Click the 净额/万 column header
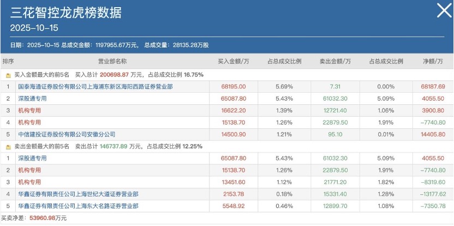 [x=433, y=62]
